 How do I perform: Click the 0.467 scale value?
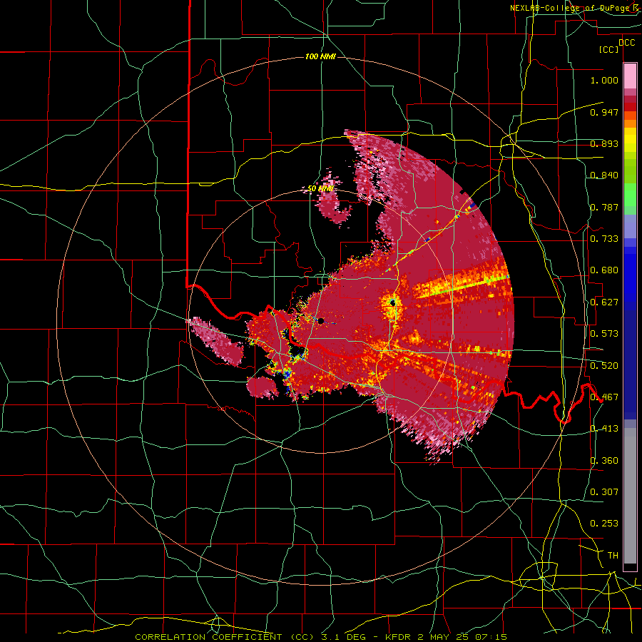coord(604,397)
